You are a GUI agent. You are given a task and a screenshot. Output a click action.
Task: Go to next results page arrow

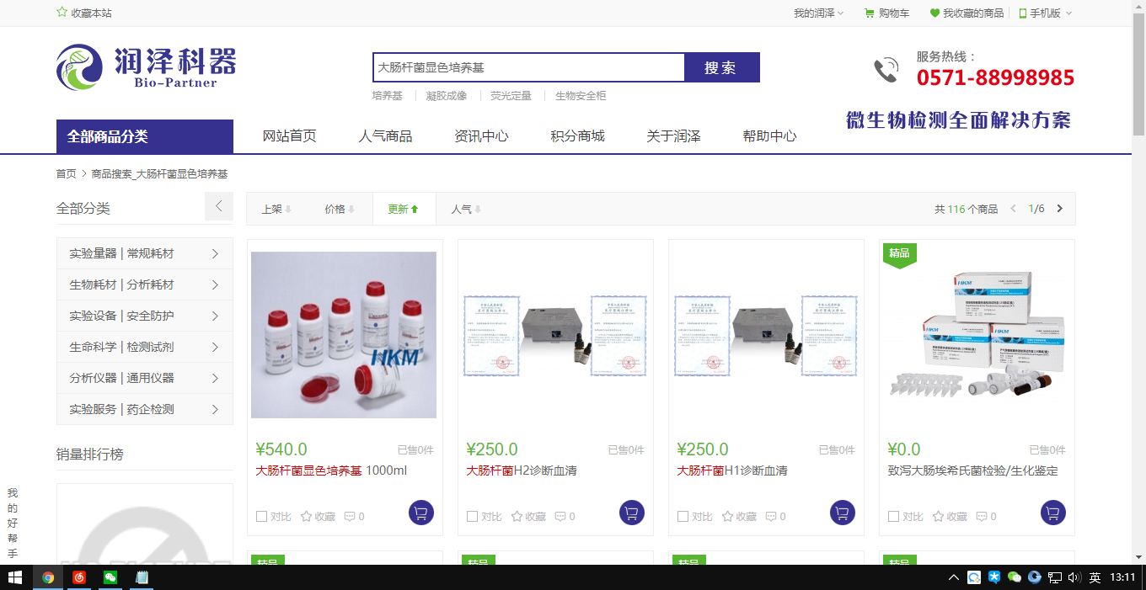click(x=1060, y=209)
